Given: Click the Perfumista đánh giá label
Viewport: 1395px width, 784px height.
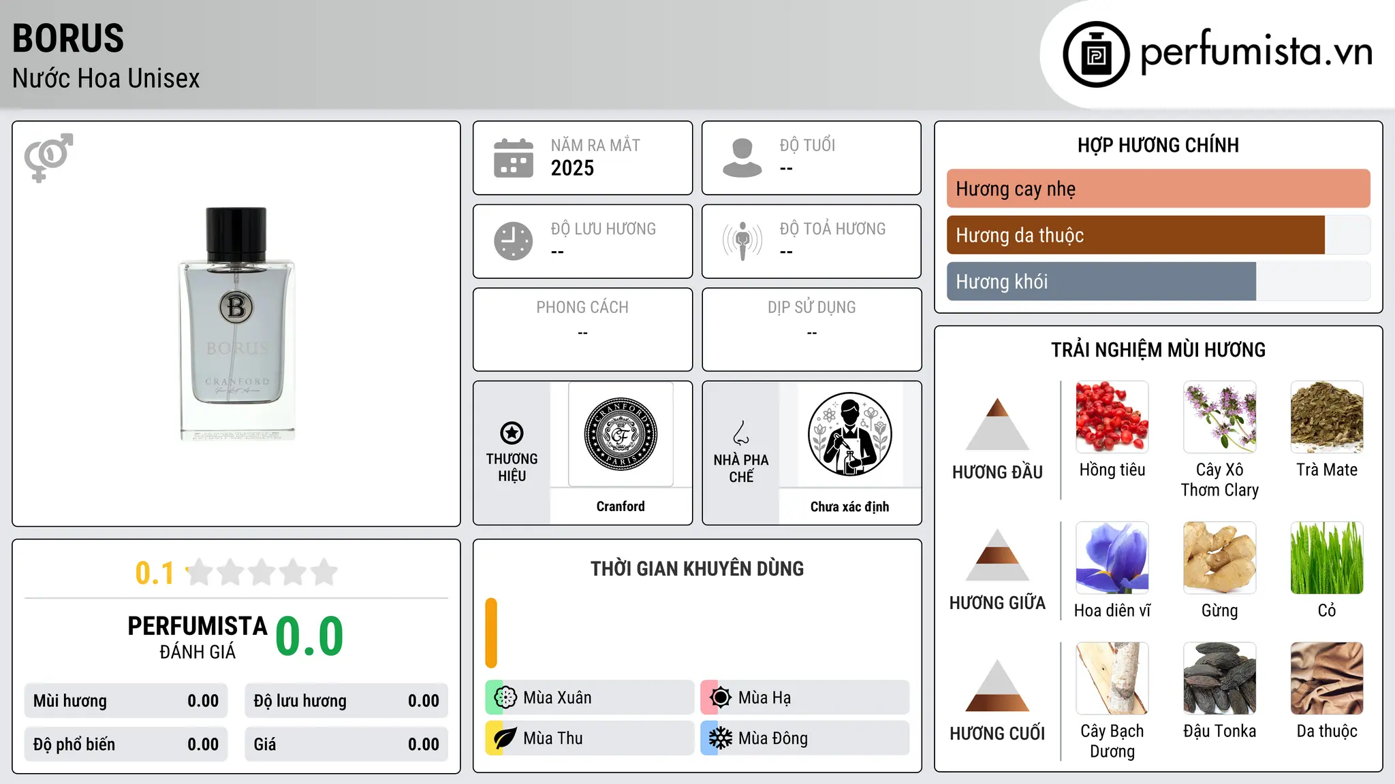Looking at the screenshot, I should 198,638.
